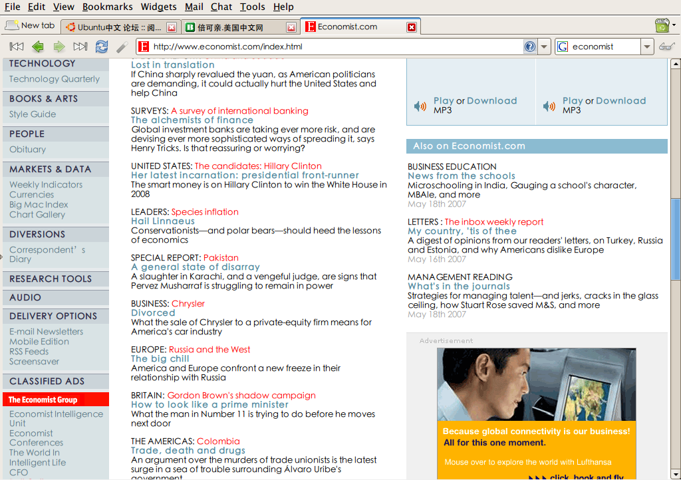Click The Economist Group red banner

pyautogui.click(x=56, y=400)
